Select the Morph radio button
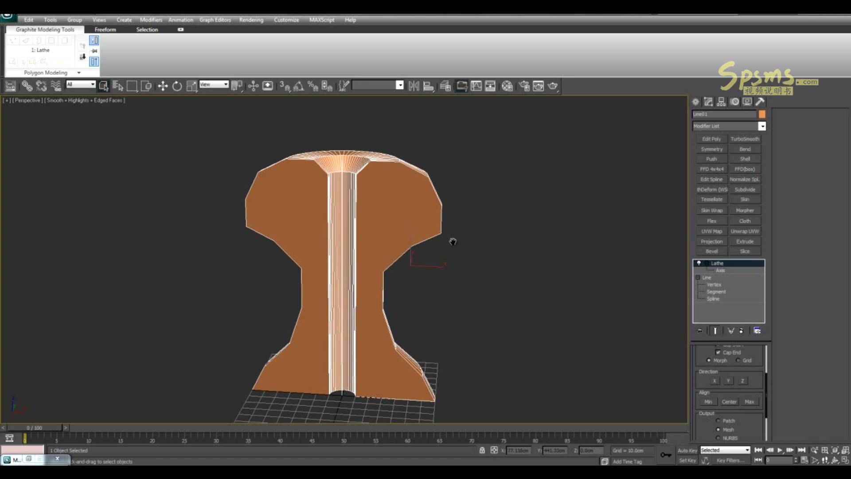Image resolution: width=851 pixels, height=479 pixels. 709,360
